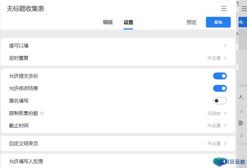Screen dimensions: 247x168
Task: Expand the 谁可以填 setting chevron
Action: point(225,46)
